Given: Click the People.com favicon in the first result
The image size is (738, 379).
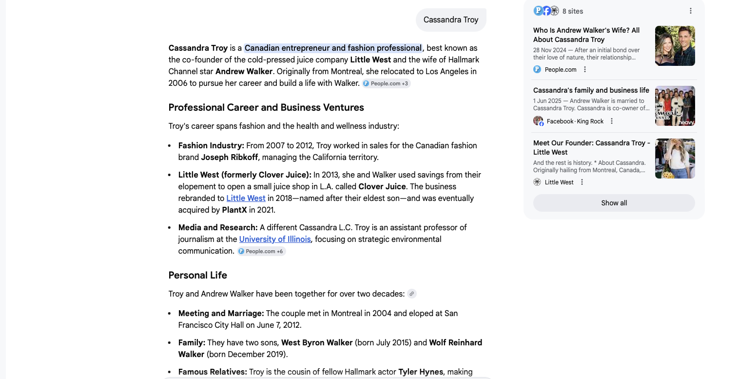Looking at the screenshot, I should coord(537,69).
